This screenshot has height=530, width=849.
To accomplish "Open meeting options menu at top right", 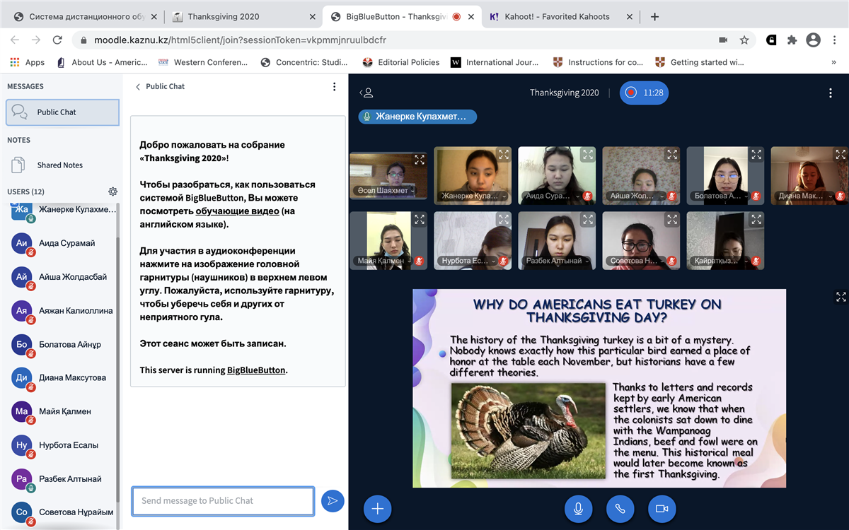I will click(831, 93).
